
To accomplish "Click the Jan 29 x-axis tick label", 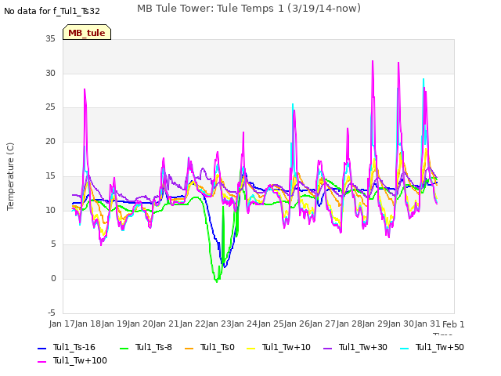I will (375, 324).
